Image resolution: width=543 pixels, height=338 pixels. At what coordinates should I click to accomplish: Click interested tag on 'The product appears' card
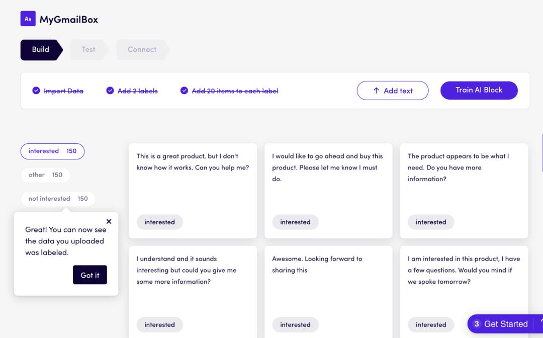(x=431, y=222)
